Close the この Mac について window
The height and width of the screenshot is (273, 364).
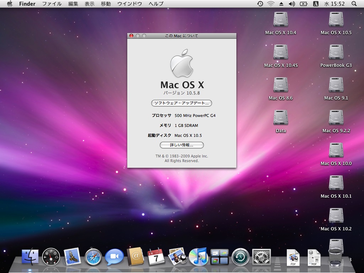coord(131,36)
